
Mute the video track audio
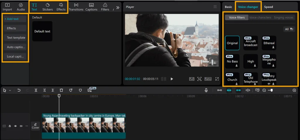pos(21,126)
